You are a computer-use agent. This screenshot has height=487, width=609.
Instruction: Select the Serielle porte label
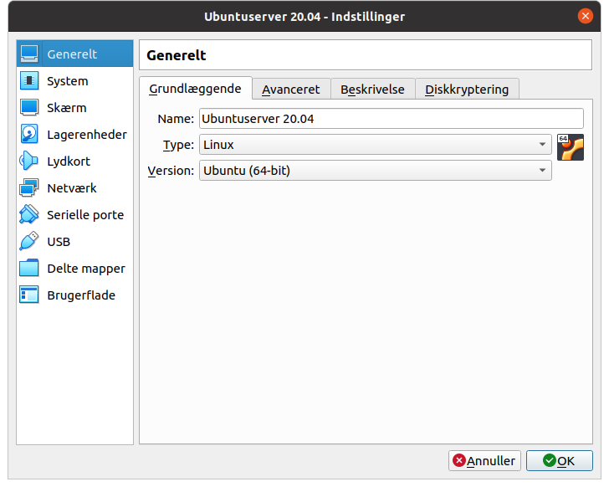[x=85, y=215]
